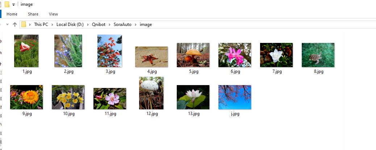
Task: Select the 8.jpg sea turtle image
Action: pos(318,55)
